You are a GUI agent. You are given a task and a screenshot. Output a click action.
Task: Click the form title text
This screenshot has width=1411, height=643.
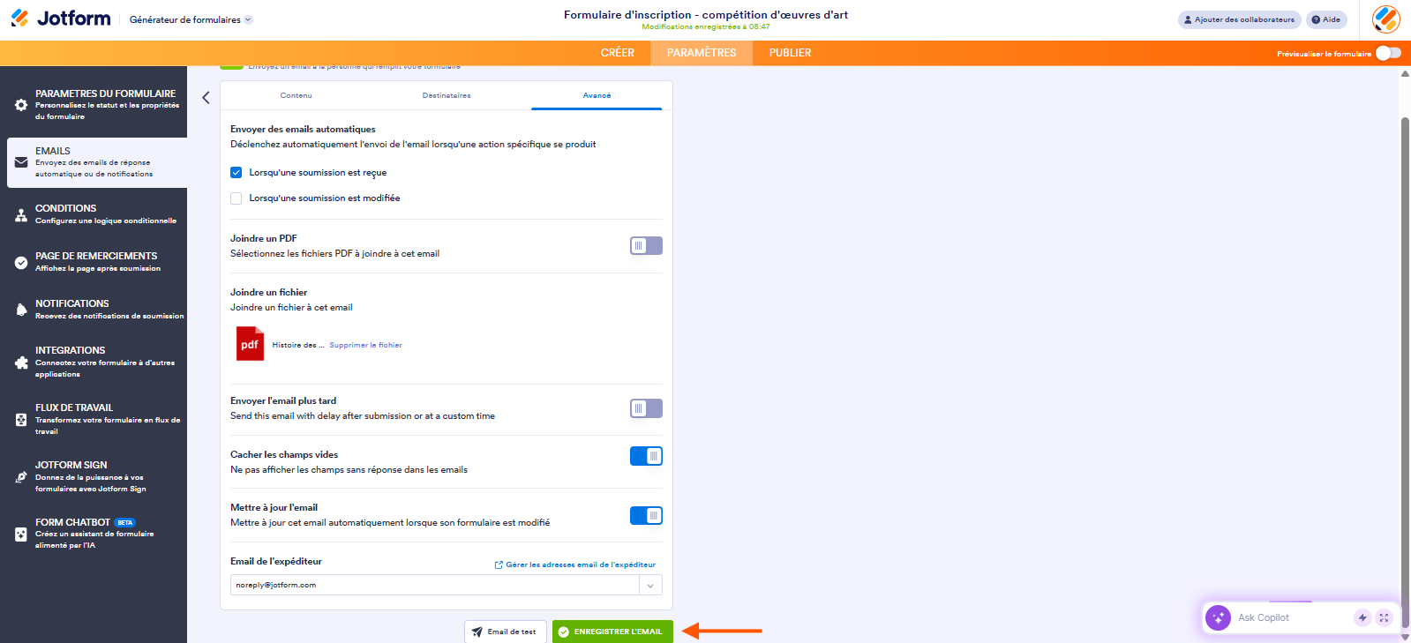[x=706, y=14]
